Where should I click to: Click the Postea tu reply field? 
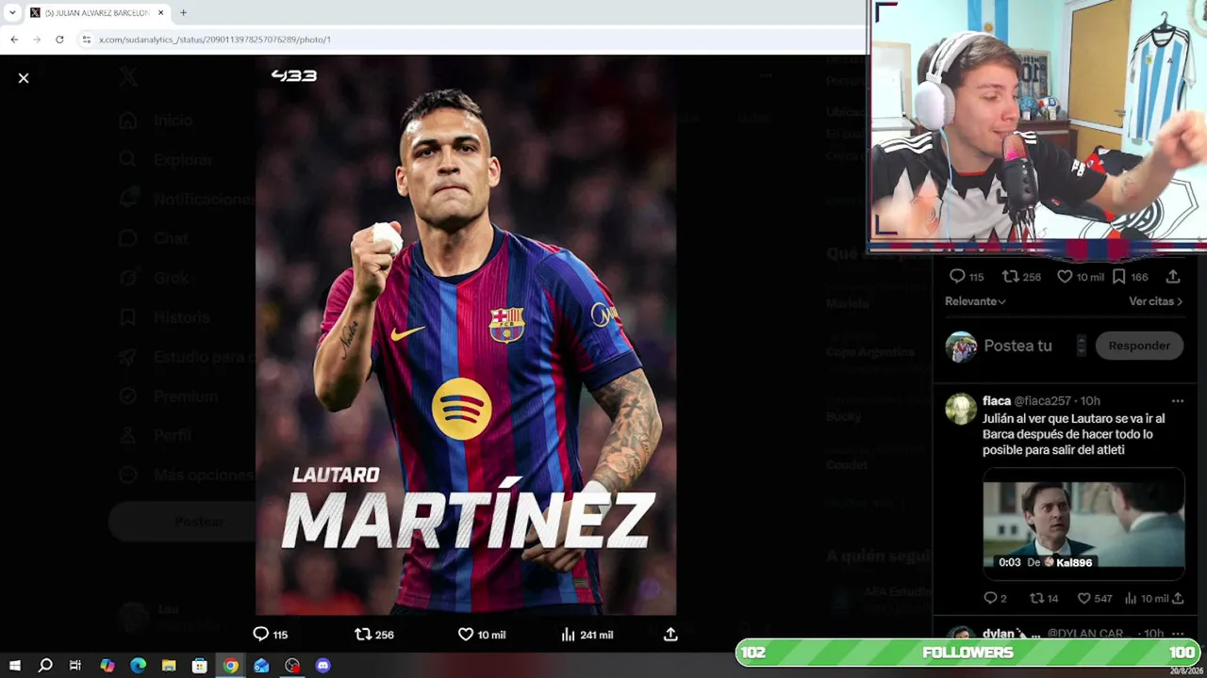click(x=1017, y=346)
